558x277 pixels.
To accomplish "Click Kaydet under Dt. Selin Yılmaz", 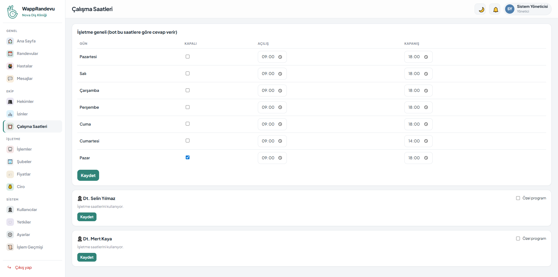I will click(87, 217).
